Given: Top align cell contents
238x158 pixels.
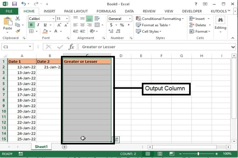Looking at the screenshot, I should tap(75, 19).
